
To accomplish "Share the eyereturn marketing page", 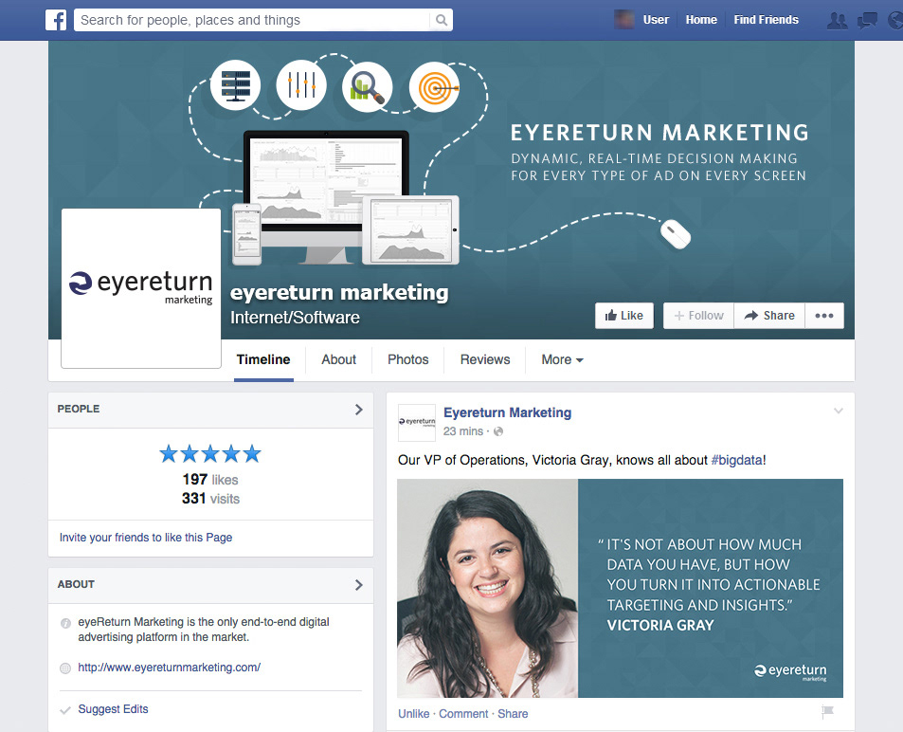I will pyautogui.click(x=769, y=316).
